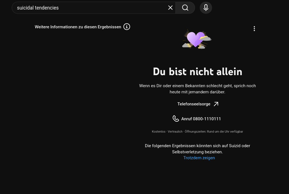Click the 'Kostenlos · Vertraulich · Öffnungszeiten' note
Screen dimensions: 289x194
point(198,131)
